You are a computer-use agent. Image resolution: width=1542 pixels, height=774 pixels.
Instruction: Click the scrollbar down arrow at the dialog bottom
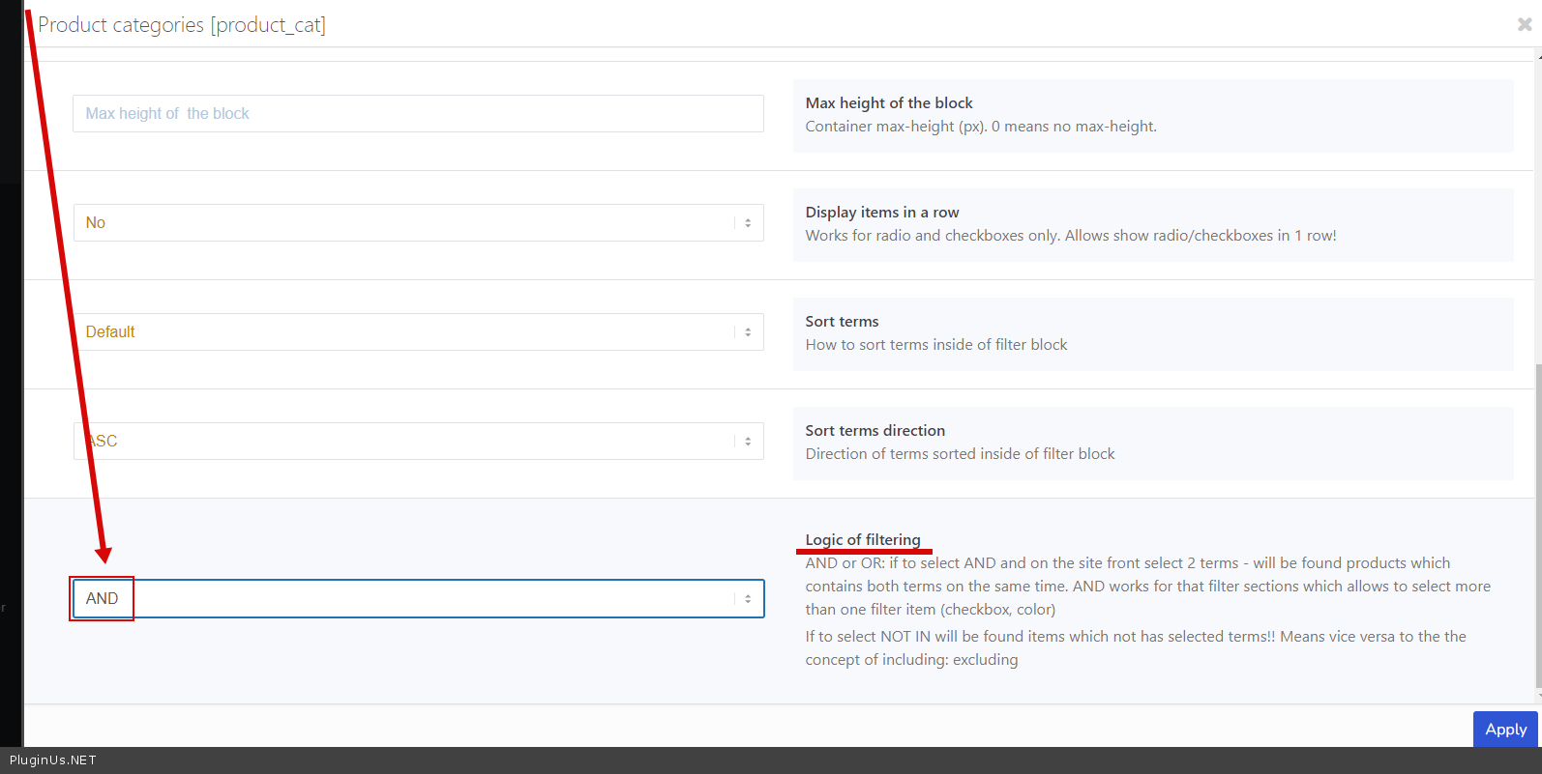[1538, 698]
